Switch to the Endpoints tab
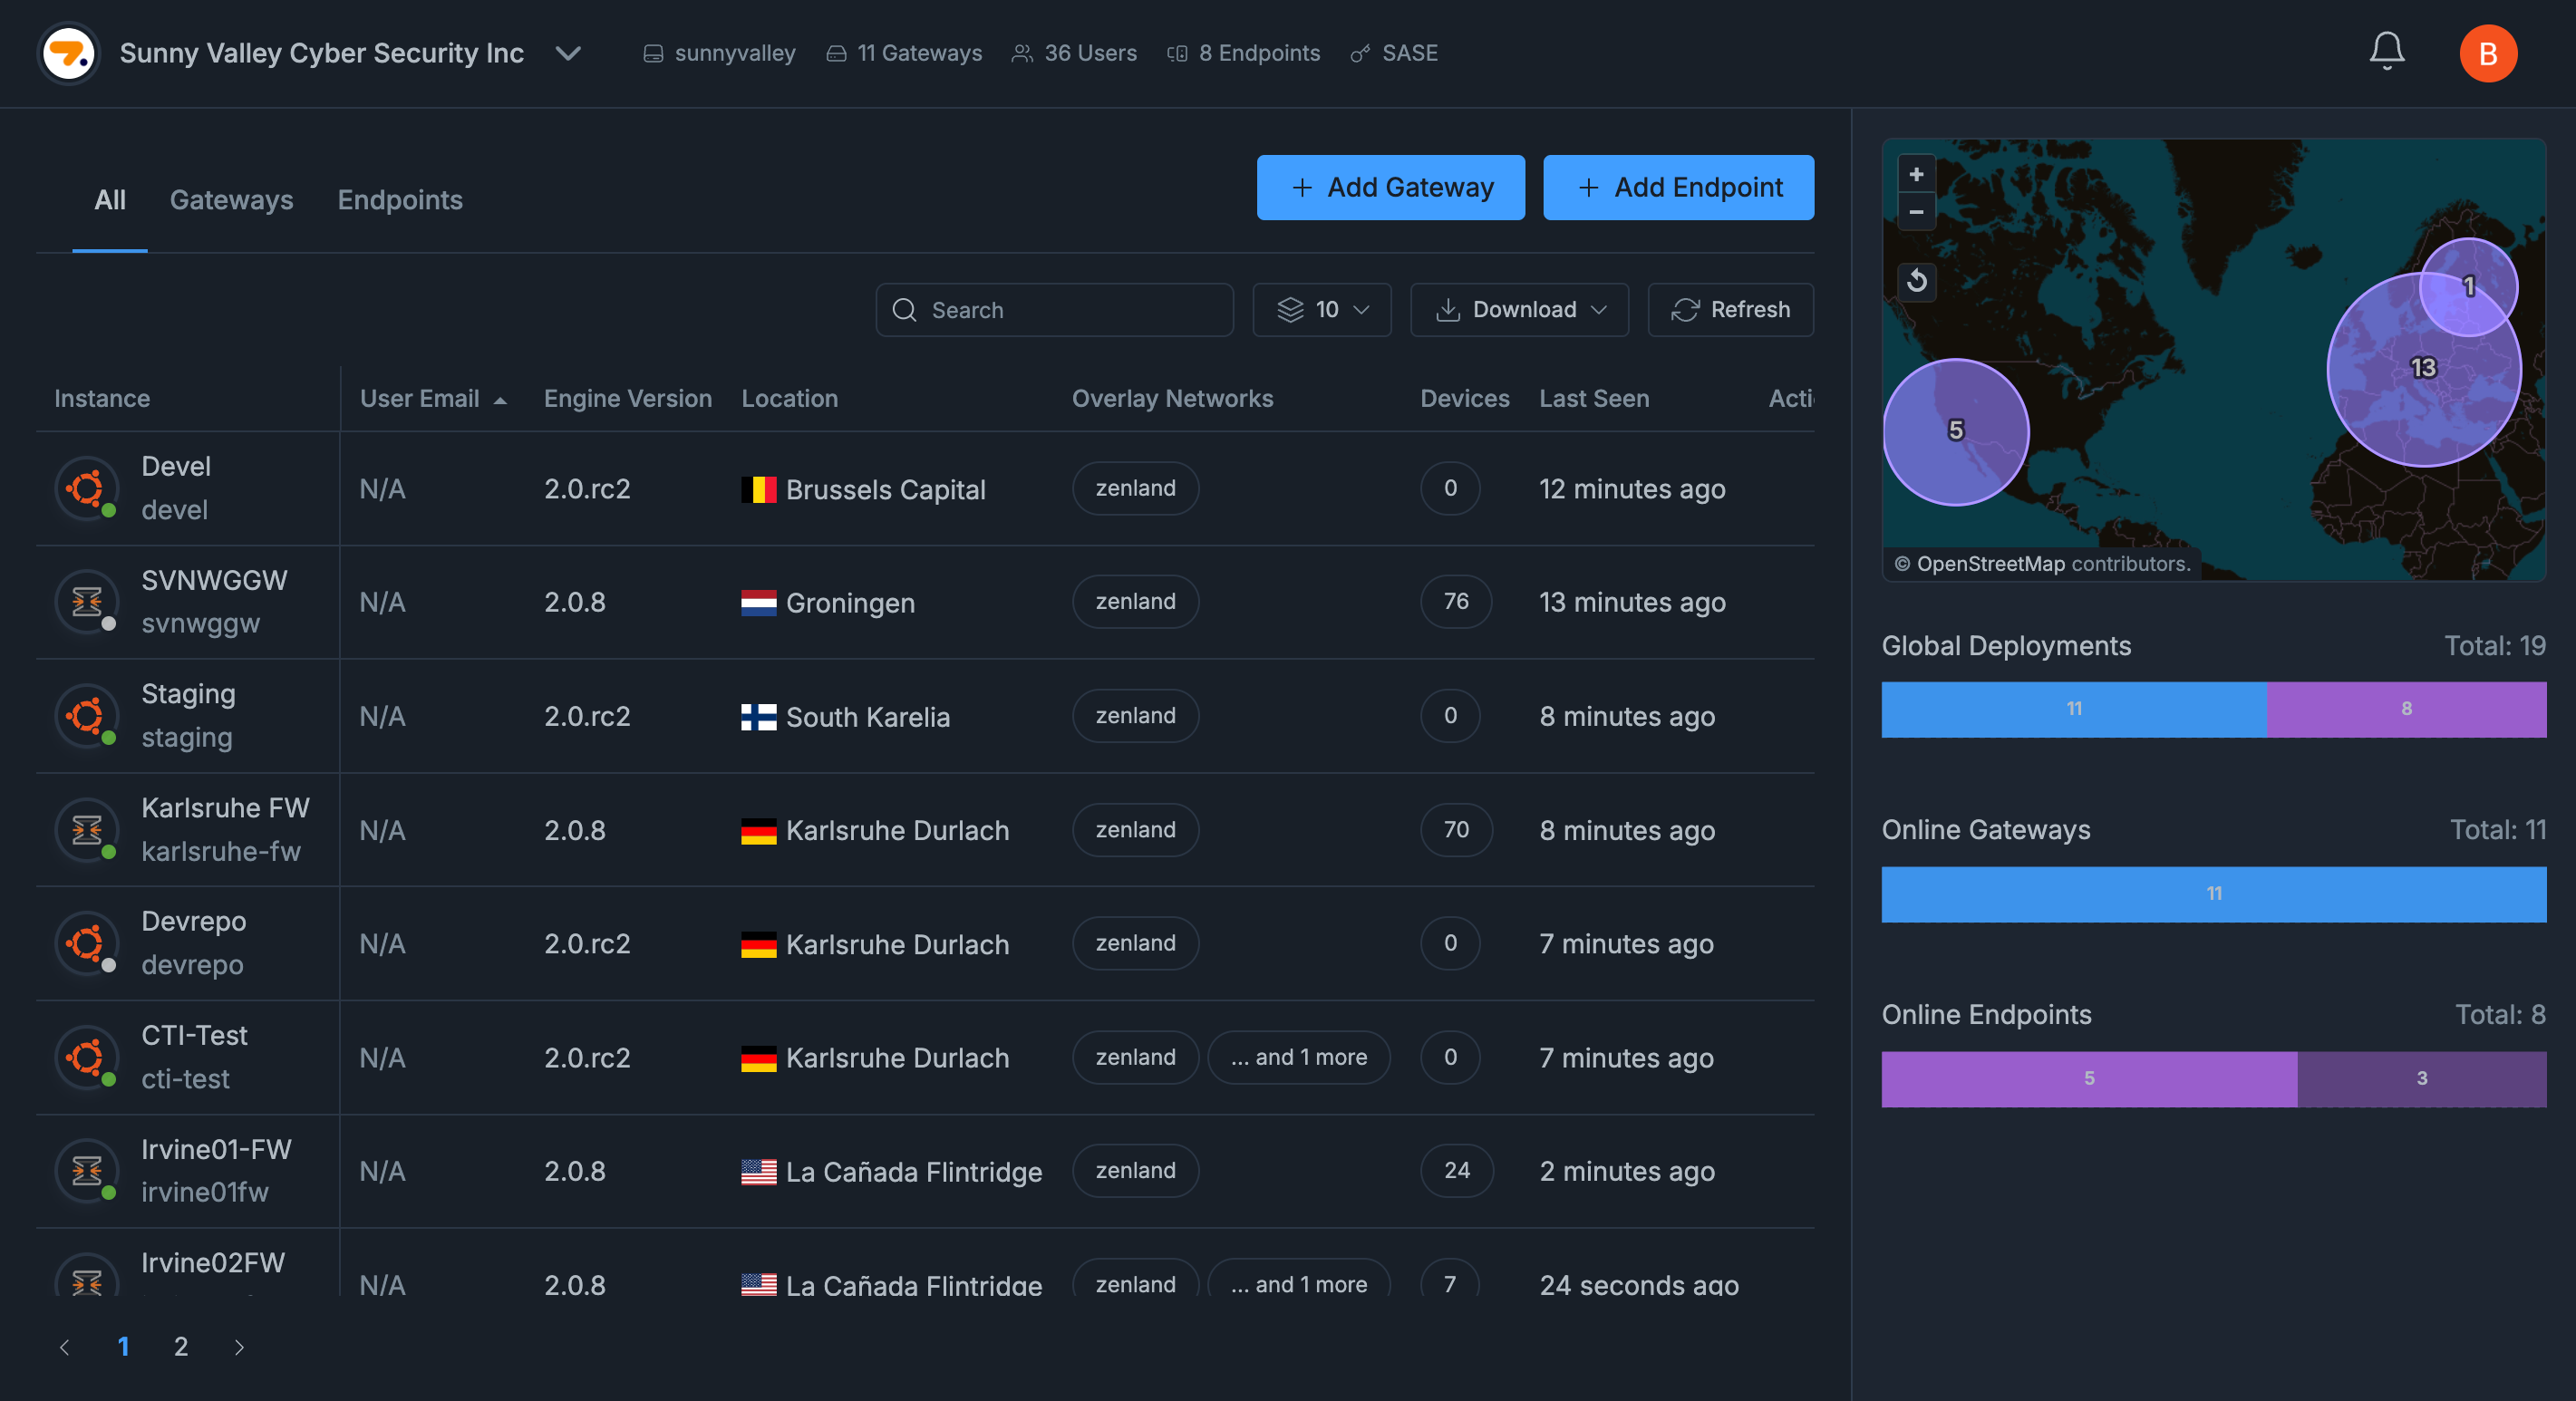2576x1401 pixels. pyautogui.click(x=400, y=200)
